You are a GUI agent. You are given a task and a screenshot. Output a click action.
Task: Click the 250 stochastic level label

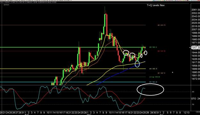pyautogui.click(x=193, y=92)
